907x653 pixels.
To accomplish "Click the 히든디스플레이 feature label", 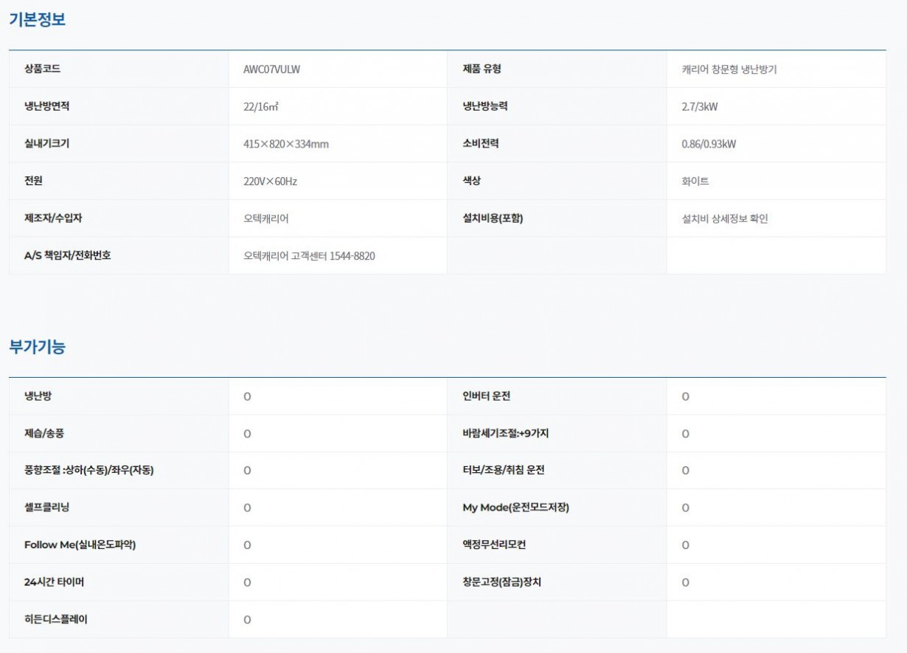I will coord(55,619).
